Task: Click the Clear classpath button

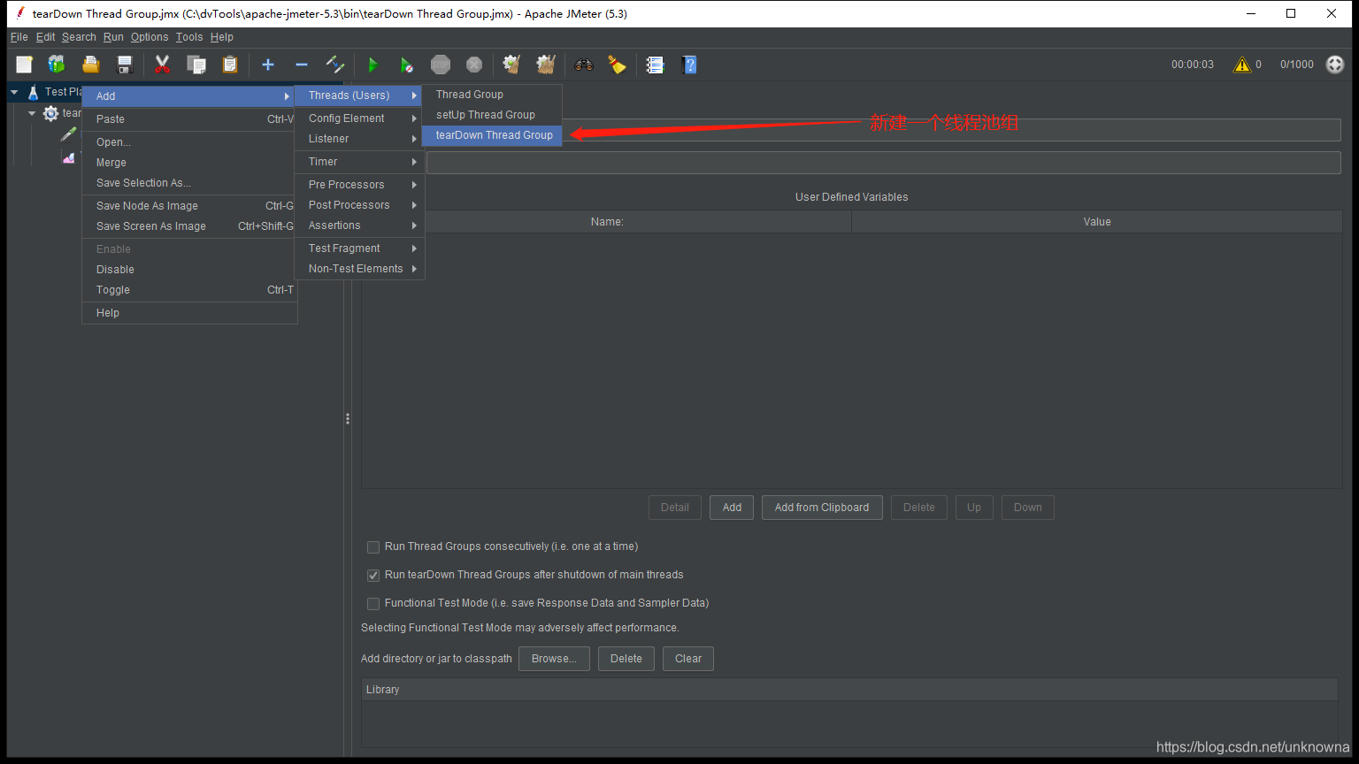Action: (688, 659)
